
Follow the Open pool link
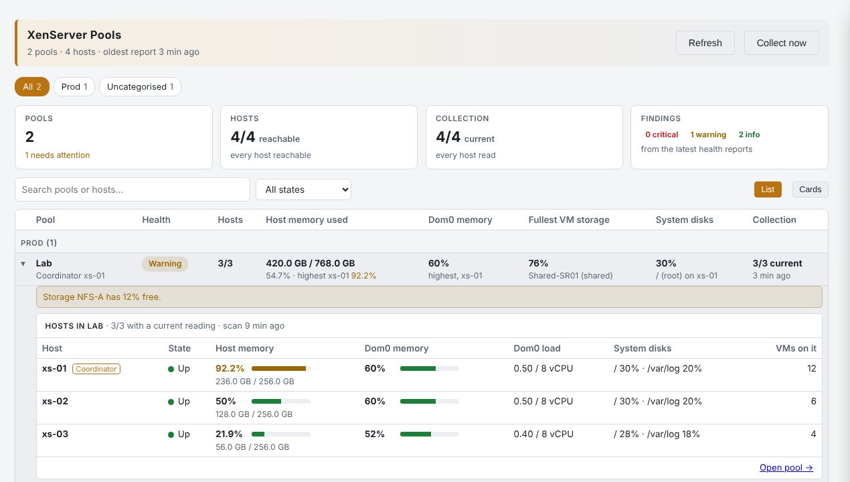click(786, 468)
